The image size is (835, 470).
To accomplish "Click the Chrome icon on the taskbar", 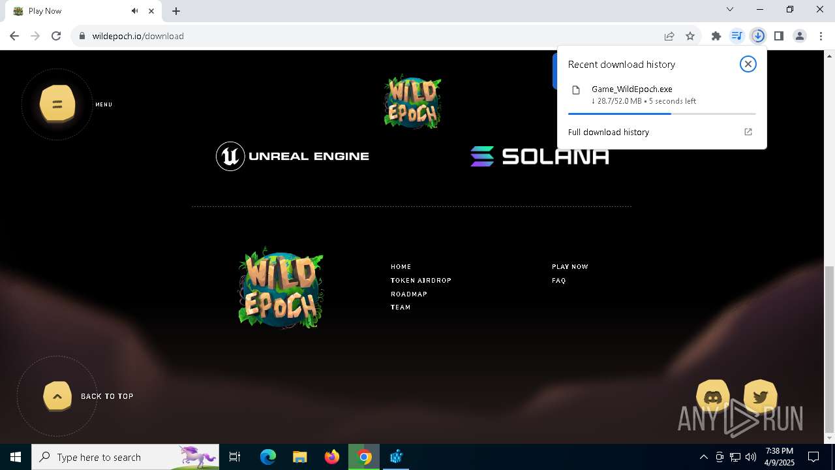I will point(364,457).
